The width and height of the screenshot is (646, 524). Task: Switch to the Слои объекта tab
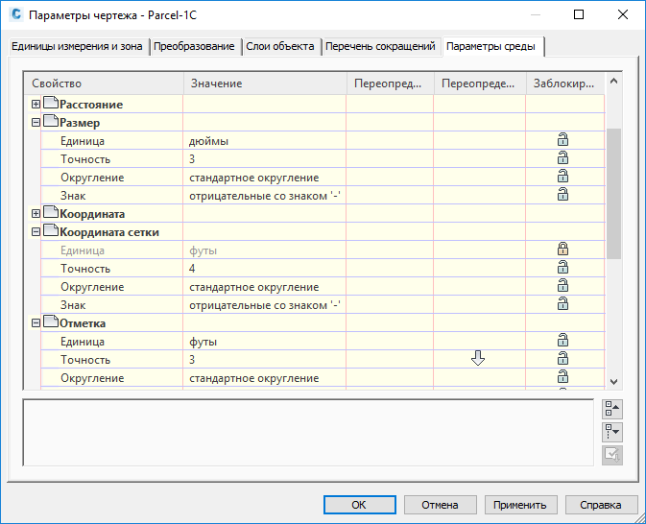point(280,47)
